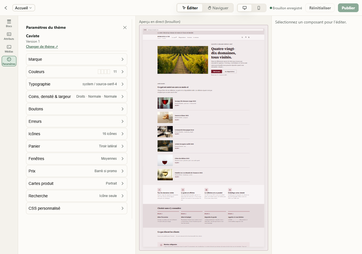Image resolution: width=362 pixels, height=254 pixels.
Task: Open the Cartes produit section
Action: [77, 183]
